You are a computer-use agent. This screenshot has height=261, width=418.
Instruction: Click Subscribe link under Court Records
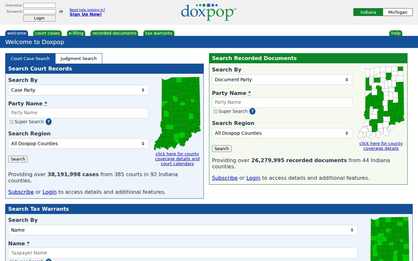pyautogui.click(x=21, y=192)
